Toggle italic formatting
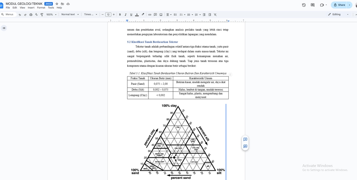The image size is (357, 180). tap(125, 15)
